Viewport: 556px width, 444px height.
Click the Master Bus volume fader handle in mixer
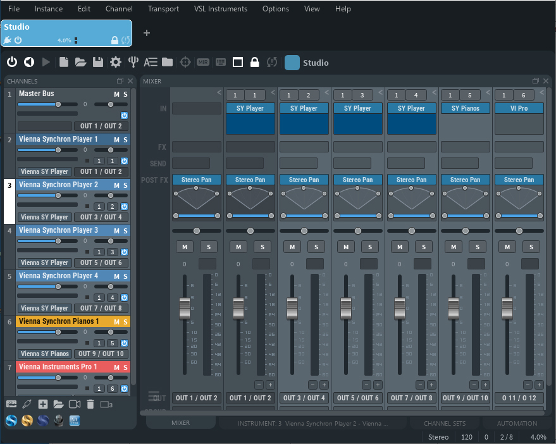(x=185, y=309)
